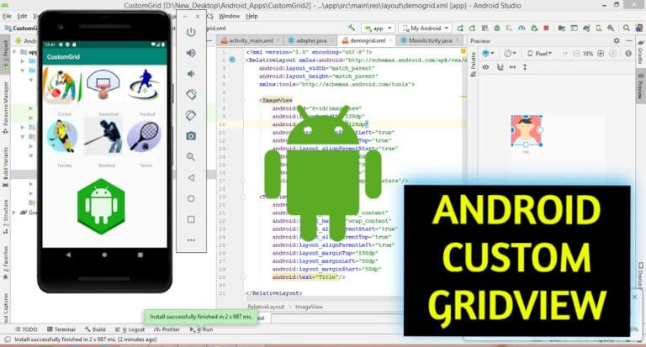Tap the Cricket image in emulator grid
The width and height of the screenshot is (646, 347).
pos(63,86)
